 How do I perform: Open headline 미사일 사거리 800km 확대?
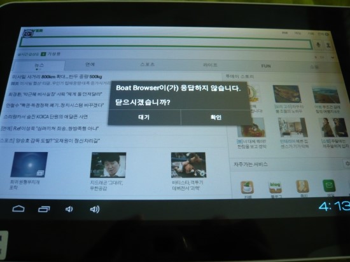click(57, 77)
